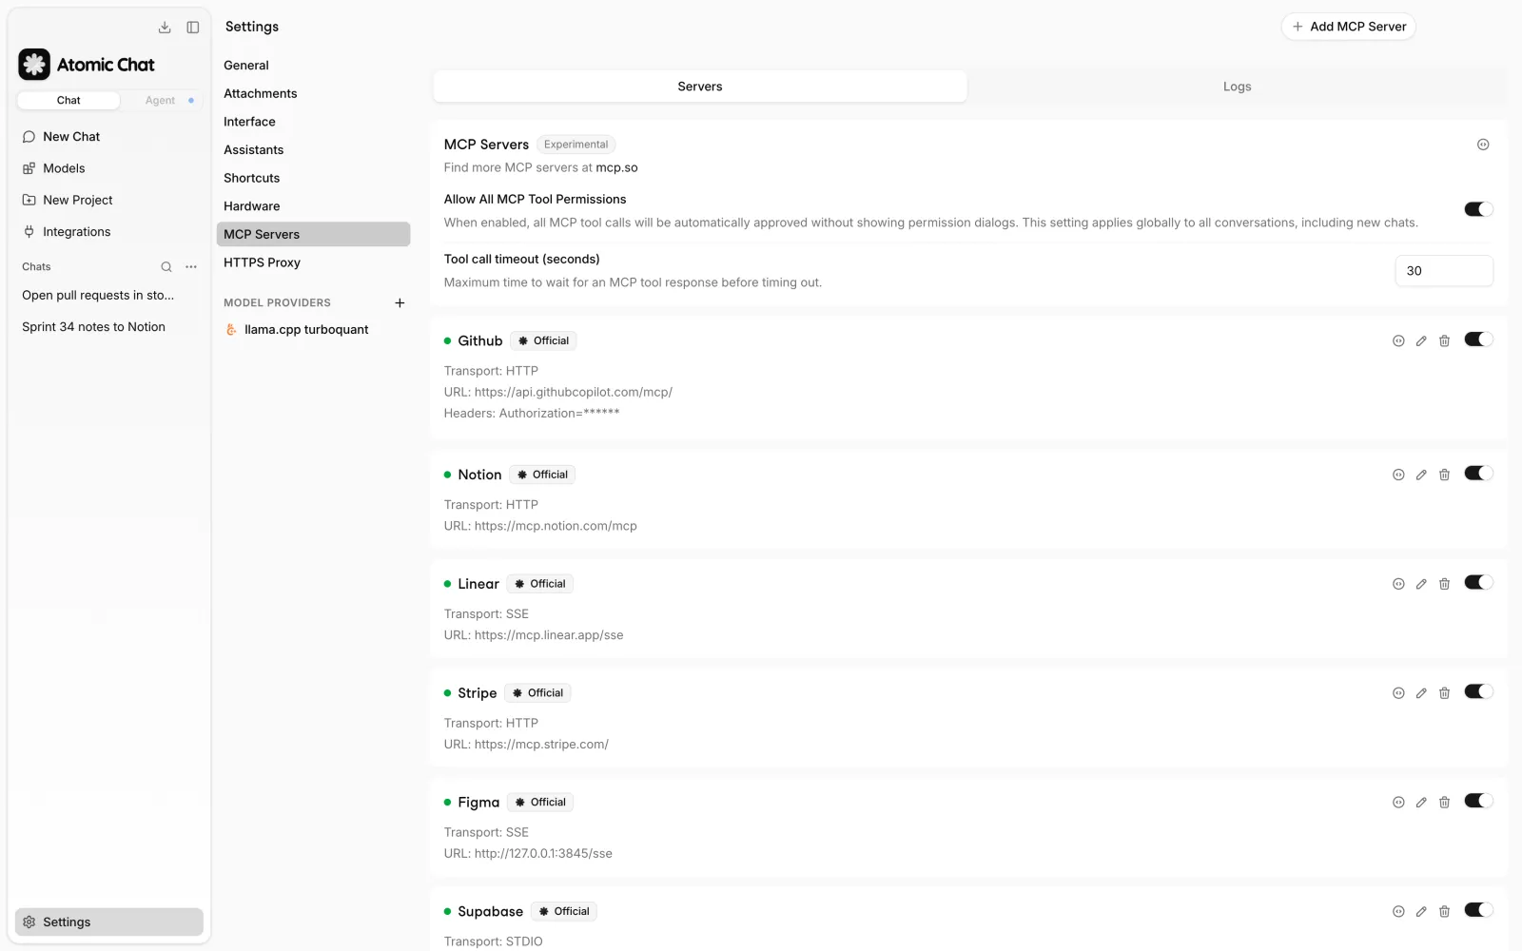Delete the Supabase server

click(x=1444, y=911)
